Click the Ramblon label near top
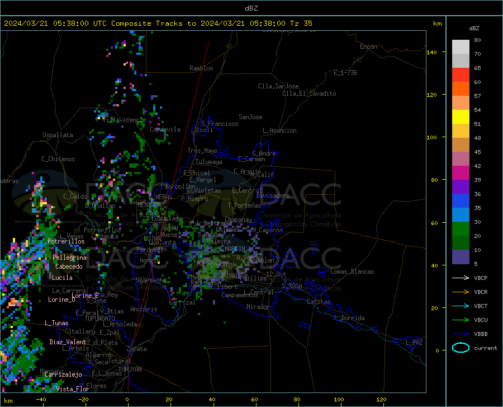Viewport: 503px width, 407px height. 201,68
